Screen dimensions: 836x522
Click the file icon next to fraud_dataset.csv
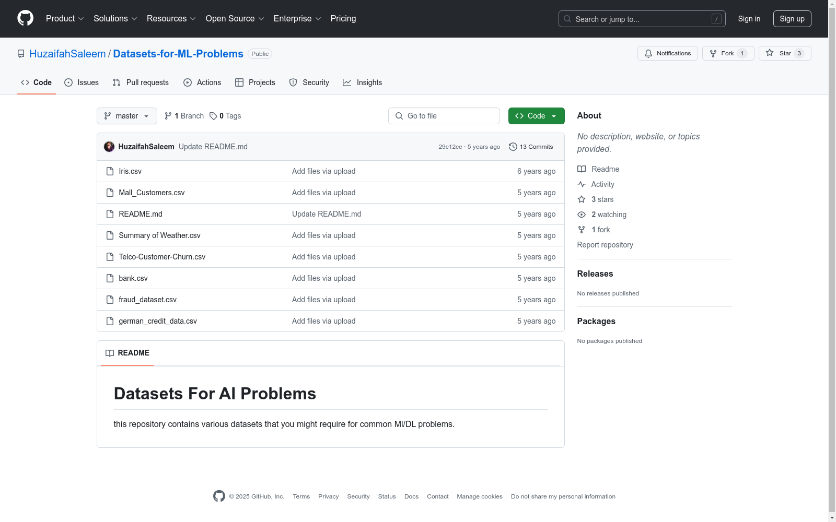[x=110, y=300]
